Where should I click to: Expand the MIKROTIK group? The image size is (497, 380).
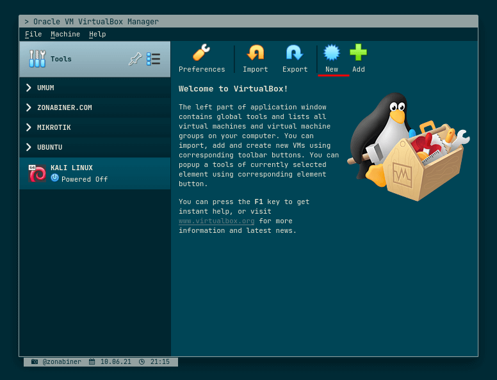(29, 127)
